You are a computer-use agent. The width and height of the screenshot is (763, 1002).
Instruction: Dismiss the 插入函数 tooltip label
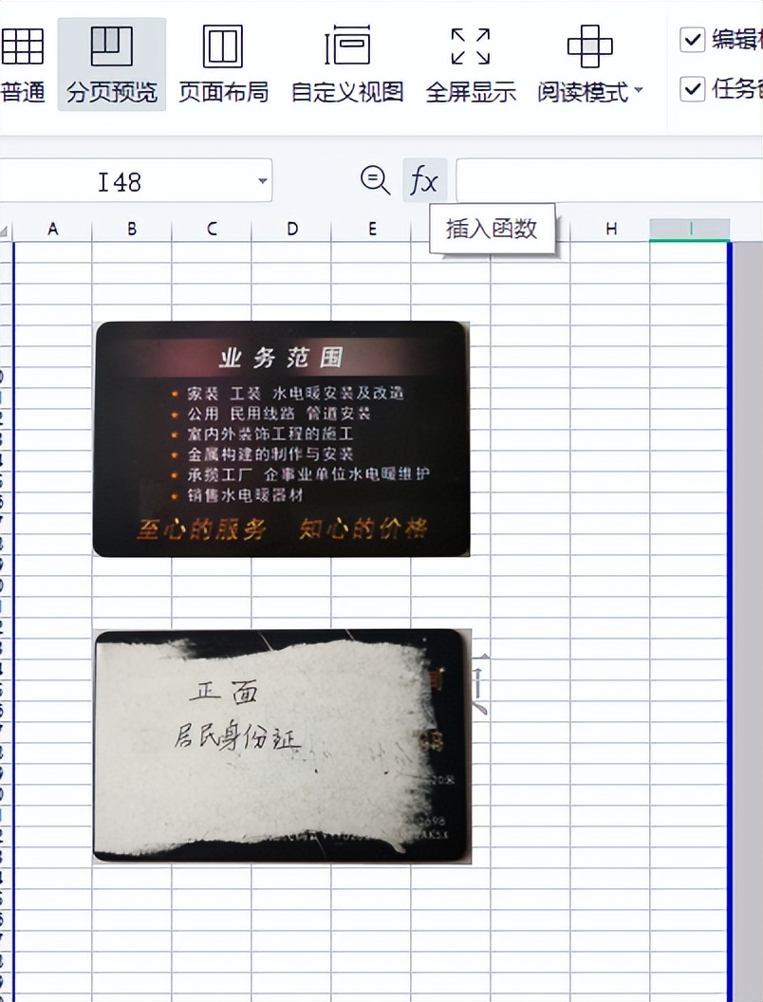pos(493,227)
